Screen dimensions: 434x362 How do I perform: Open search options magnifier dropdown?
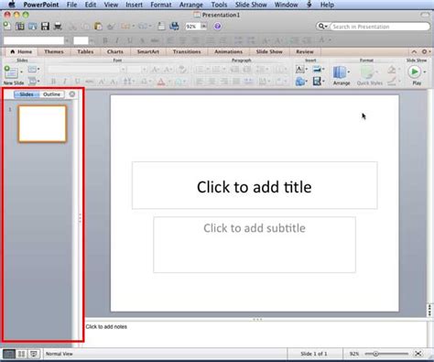[x=322, y=27]
